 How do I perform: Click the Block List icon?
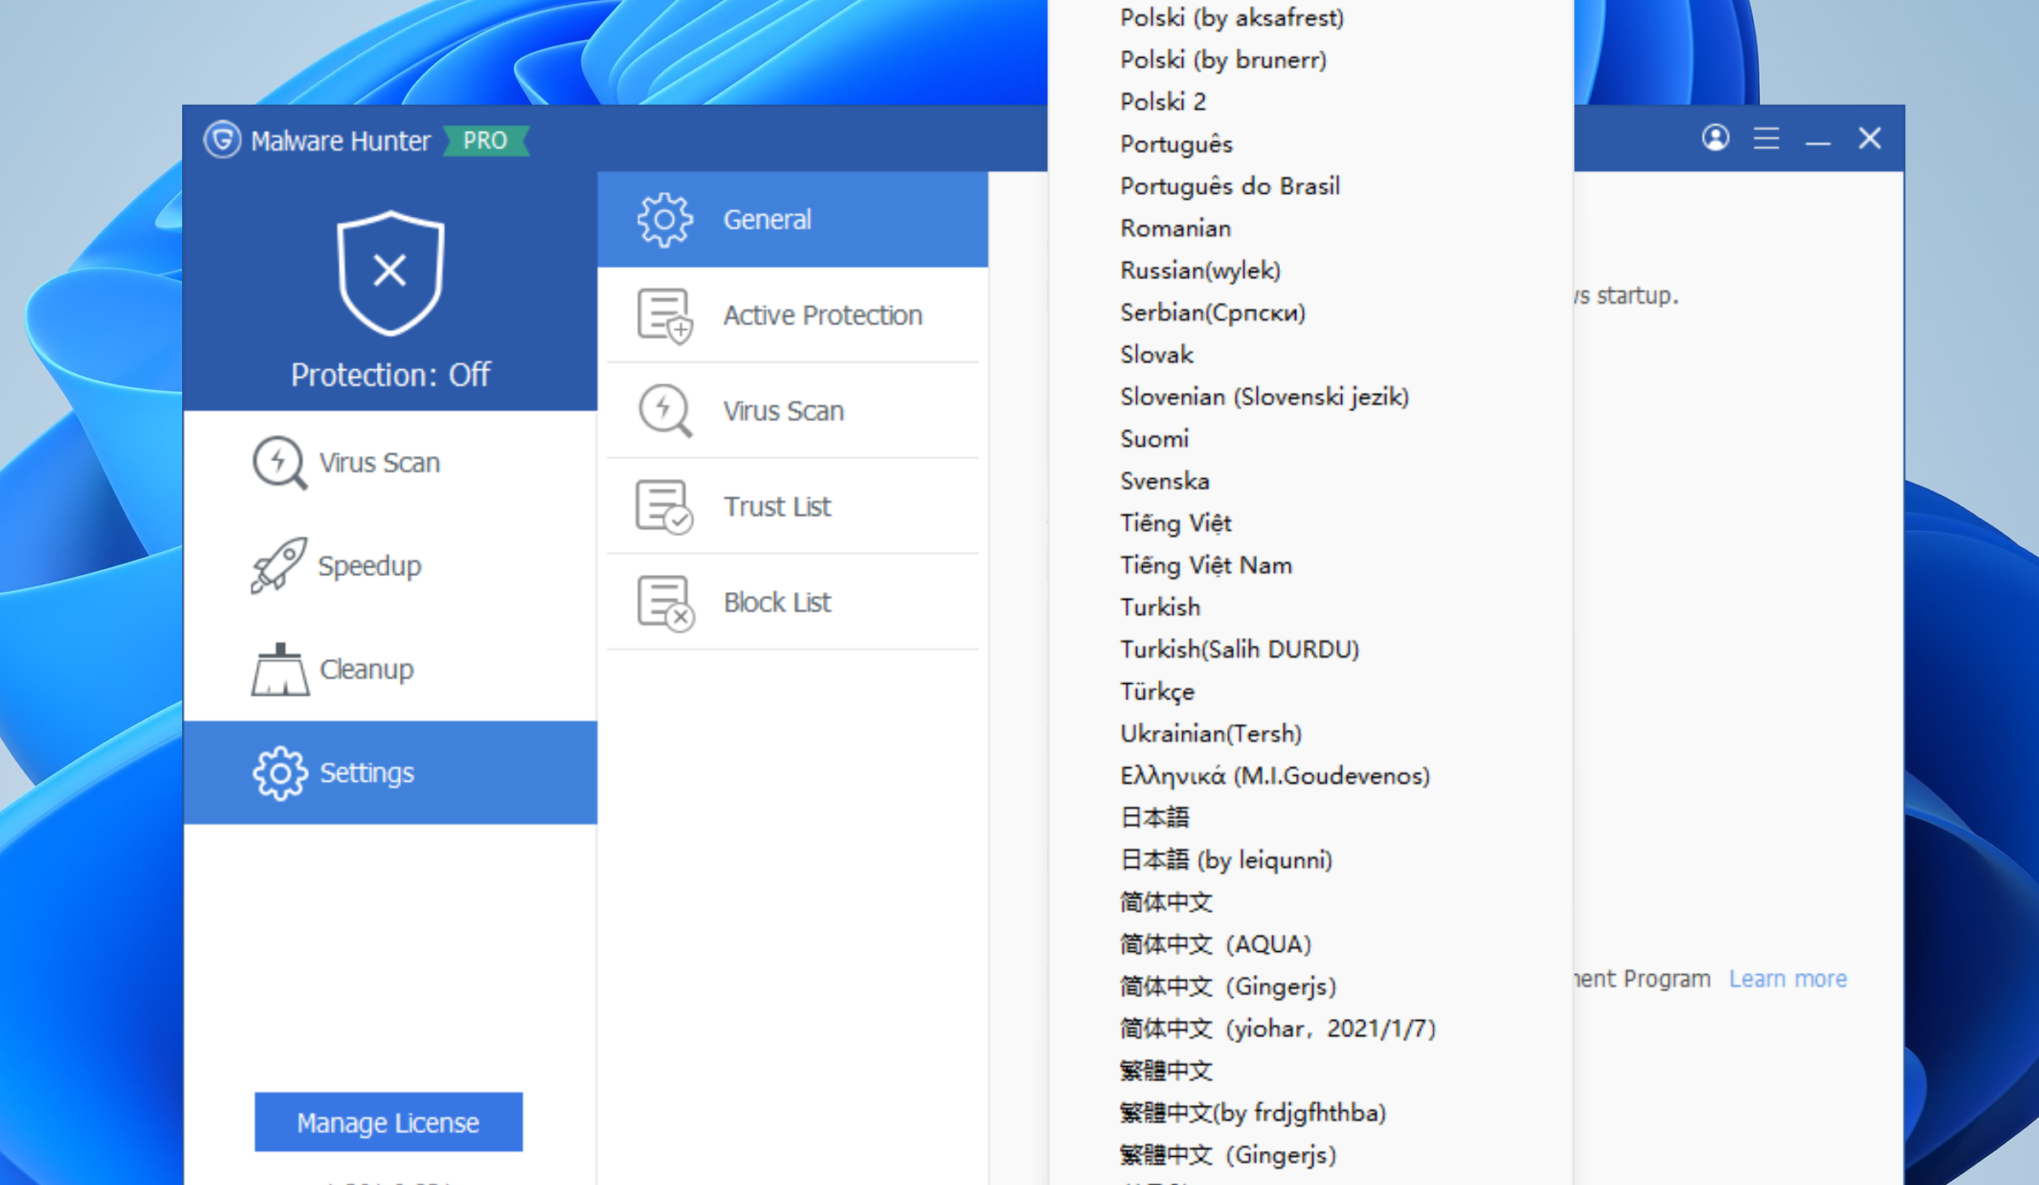coord(665,602)
